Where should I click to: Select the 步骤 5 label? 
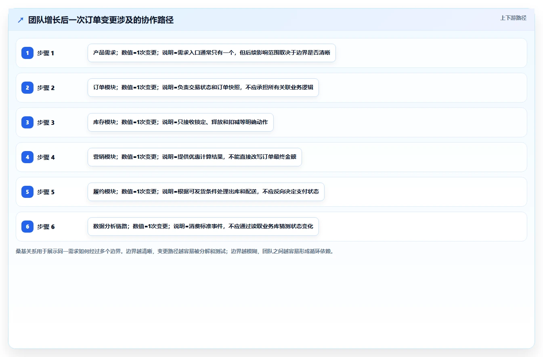pyautogui.click(x=46, y=192)
